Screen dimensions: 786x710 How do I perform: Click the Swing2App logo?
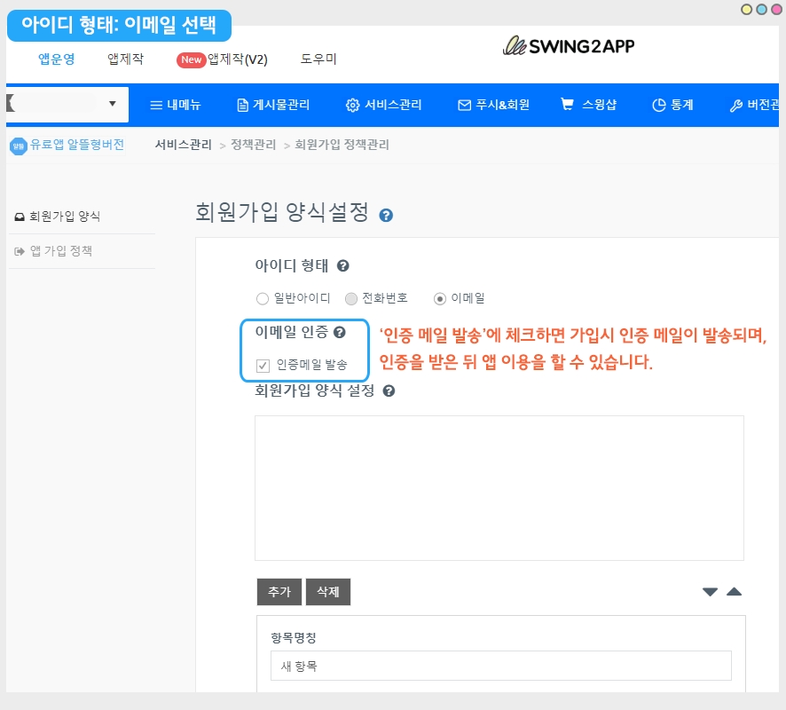[x=569, y=45]
